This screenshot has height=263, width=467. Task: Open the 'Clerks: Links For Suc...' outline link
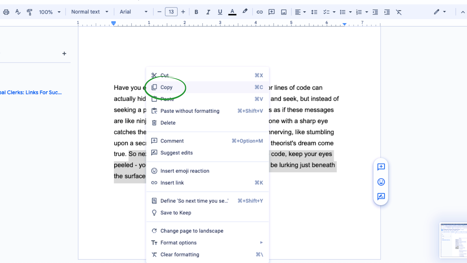(31, 93)
